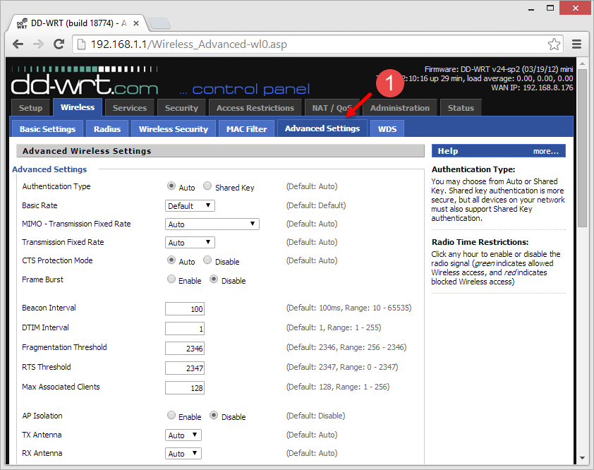The image size is (594, 470).
Task: Click the Advanced Wireless Settings heading
Action: tap(87, 151)
